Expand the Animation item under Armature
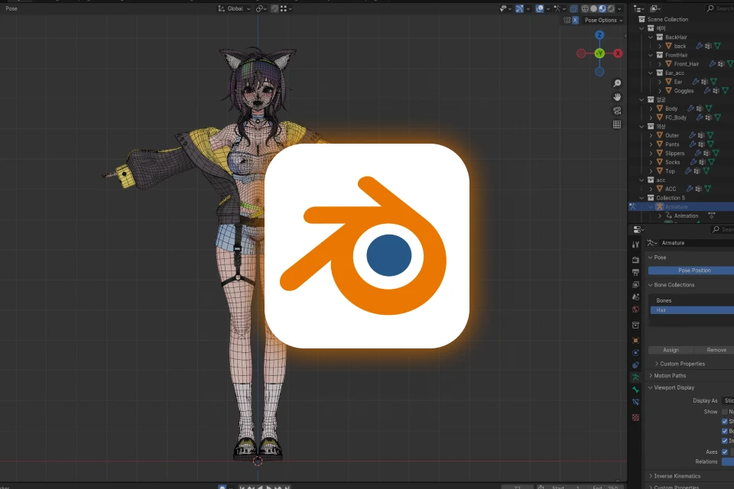This screenshot has width=734, height=489. coord(660,215)
